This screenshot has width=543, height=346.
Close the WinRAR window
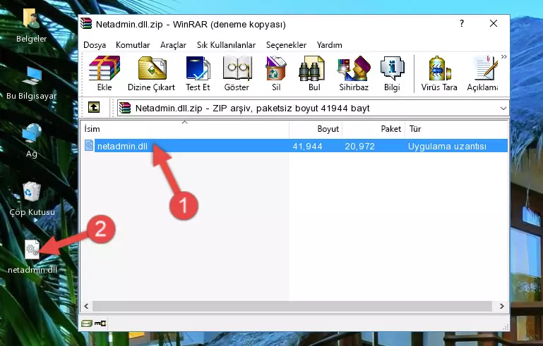click(494, 23)
